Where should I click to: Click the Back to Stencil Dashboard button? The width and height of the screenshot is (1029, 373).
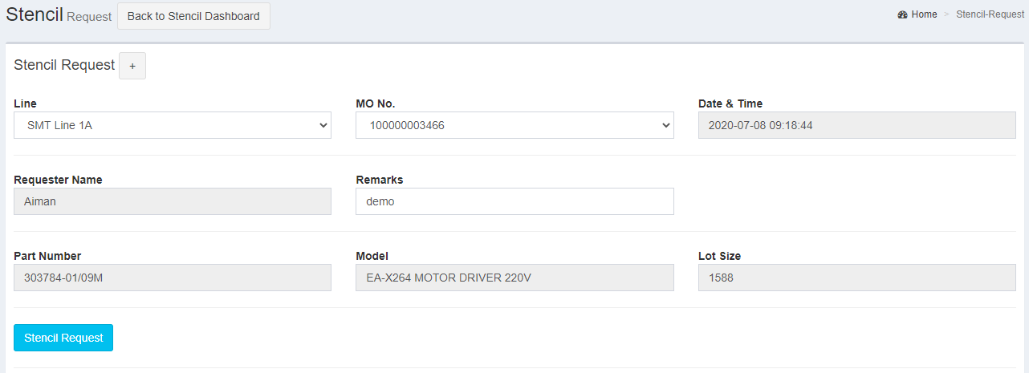[193, 16]
